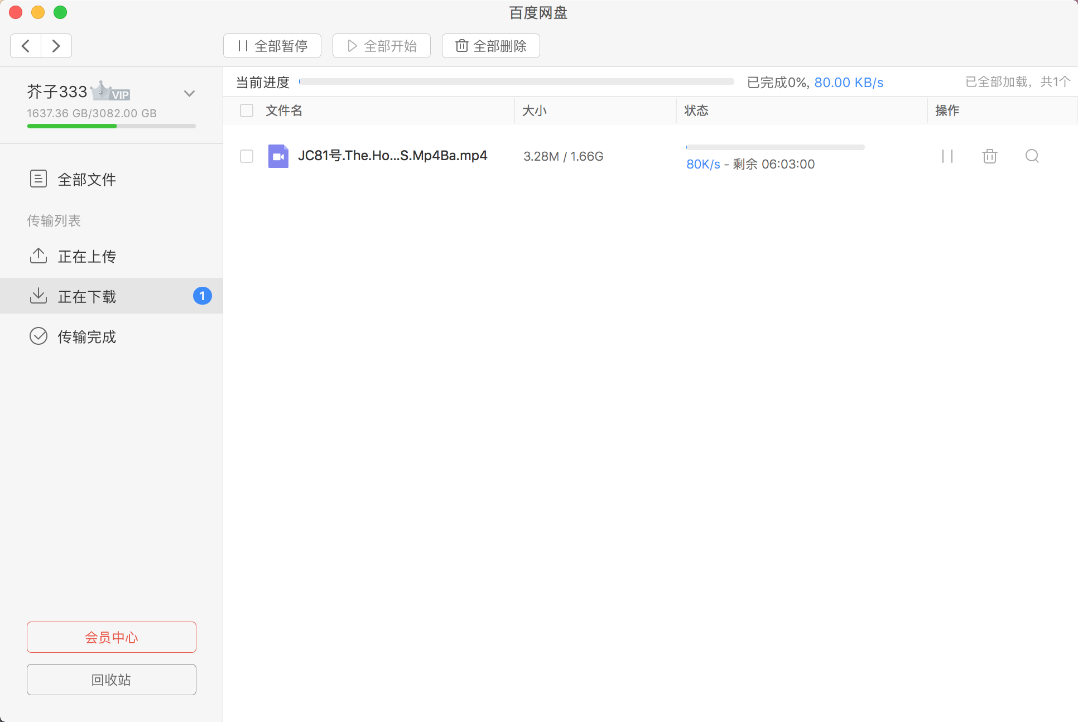Click the 当前进度 overall progress bar
Viewport: 1078px width, 722px height.
pos(517,81)
